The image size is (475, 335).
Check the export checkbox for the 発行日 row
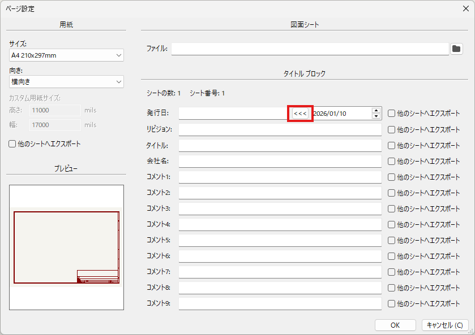pyautogui.click(x=392, y=114)
